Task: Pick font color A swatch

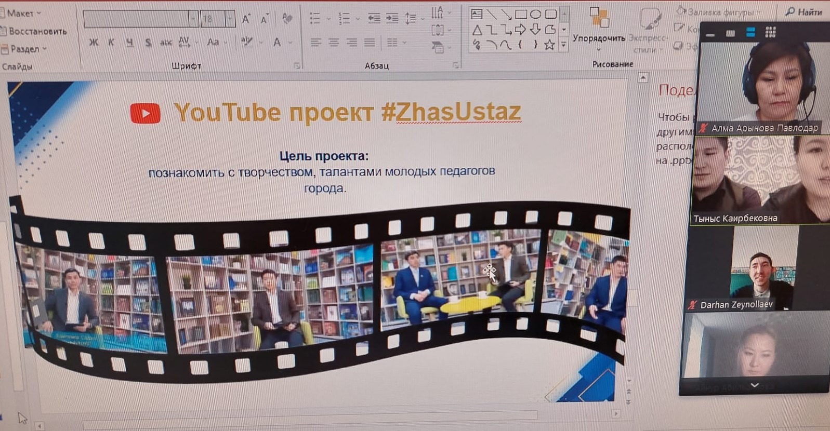Action: pos(278,43)
